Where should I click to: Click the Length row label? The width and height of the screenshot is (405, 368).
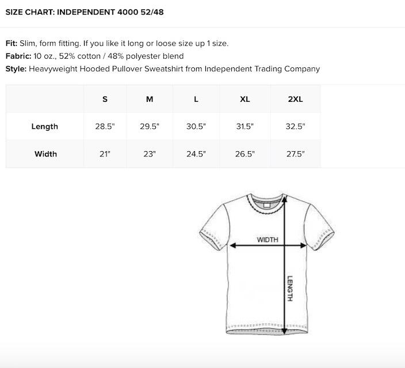[45, 126]
